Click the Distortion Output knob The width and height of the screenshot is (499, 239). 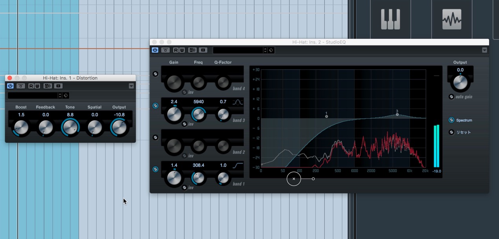coord(119,128)
